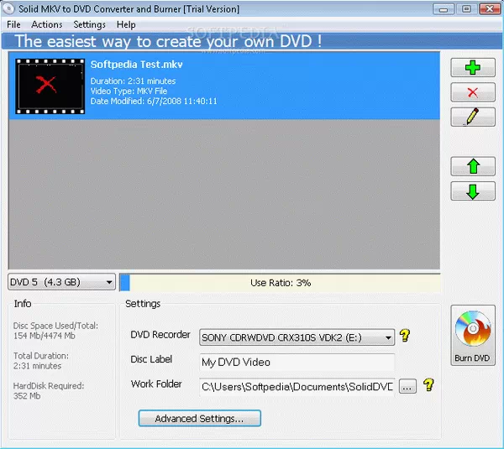This screenshot has width=504, height=449.
Task: Move video down with green down arrow
Action: [473, 191]
